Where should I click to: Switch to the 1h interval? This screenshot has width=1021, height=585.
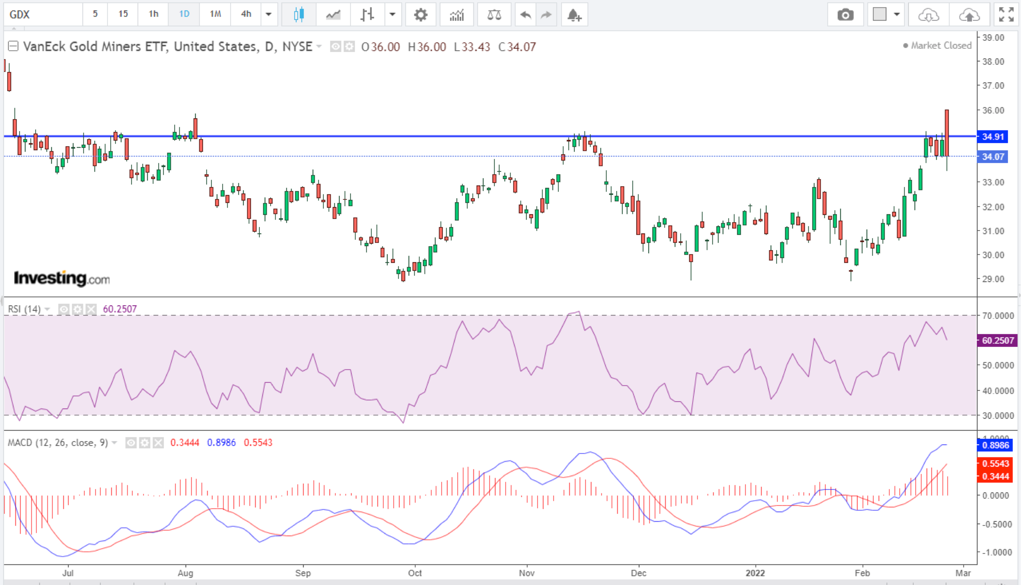[x=153, y=15]
